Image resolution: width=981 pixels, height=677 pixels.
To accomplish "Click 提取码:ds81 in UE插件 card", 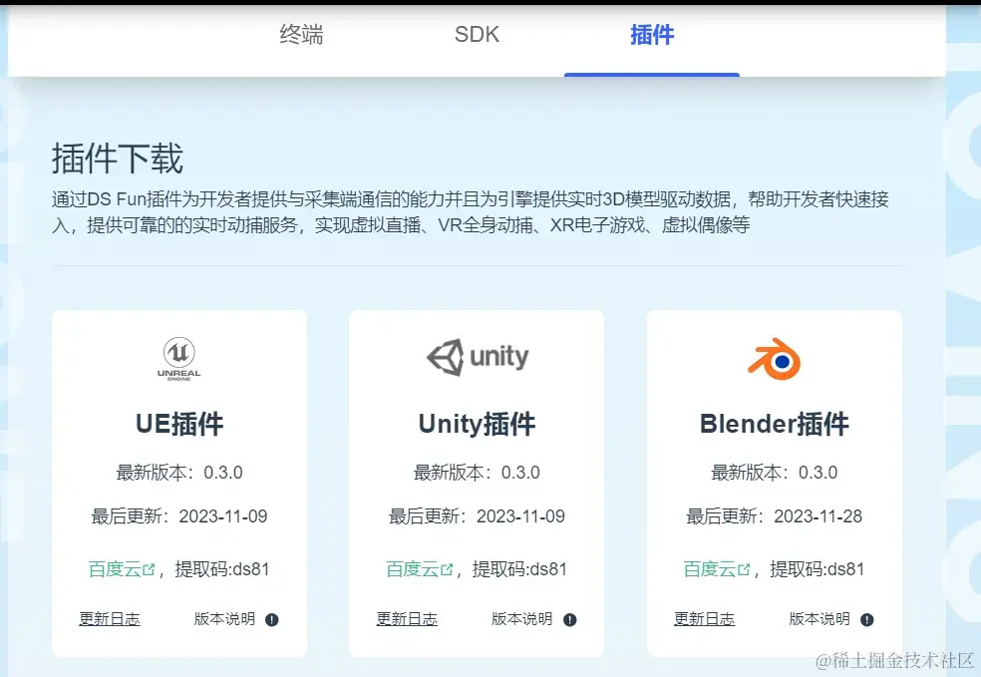I will click(222, 569).
